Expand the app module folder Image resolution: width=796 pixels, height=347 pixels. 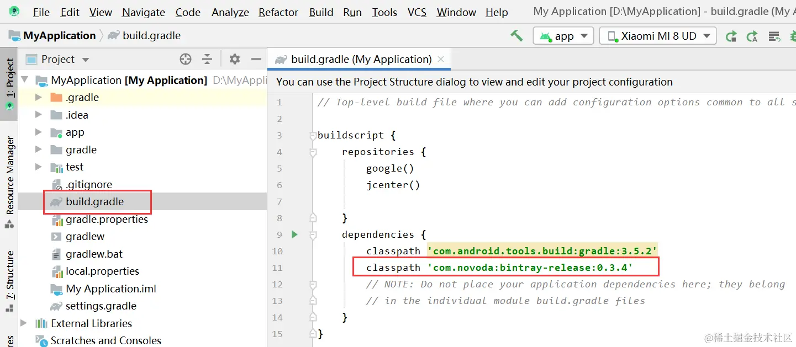[38, 132]
